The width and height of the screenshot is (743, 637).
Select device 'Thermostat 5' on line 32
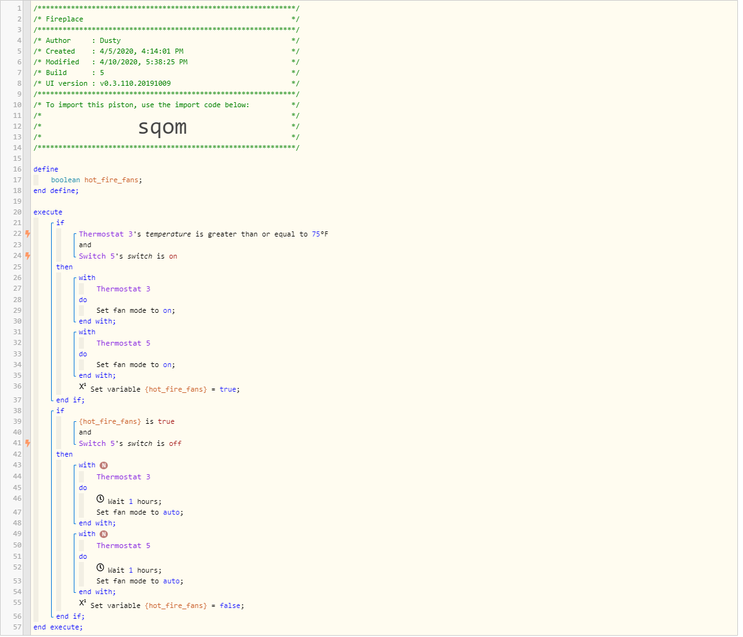pos(123,344)
